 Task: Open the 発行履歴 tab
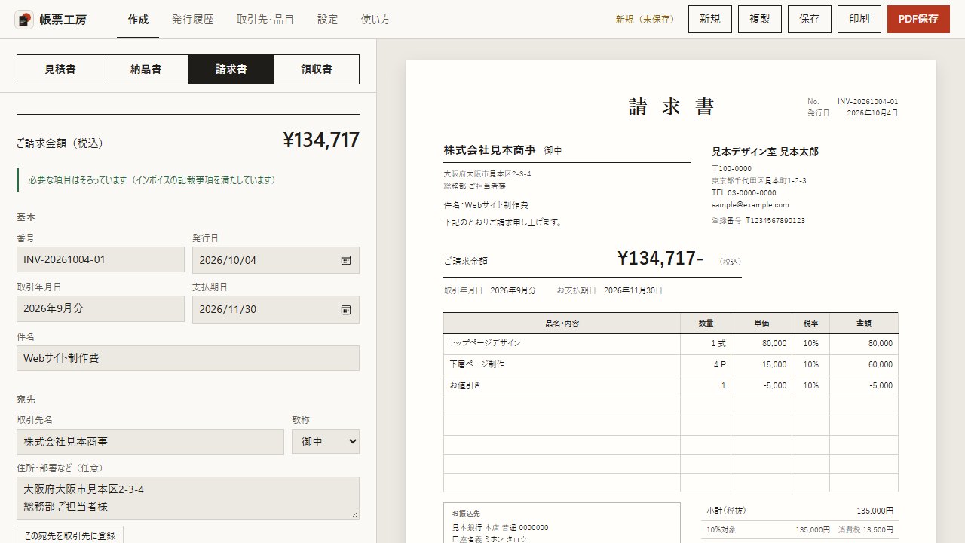pyautogui.click(x=192, y=20)
